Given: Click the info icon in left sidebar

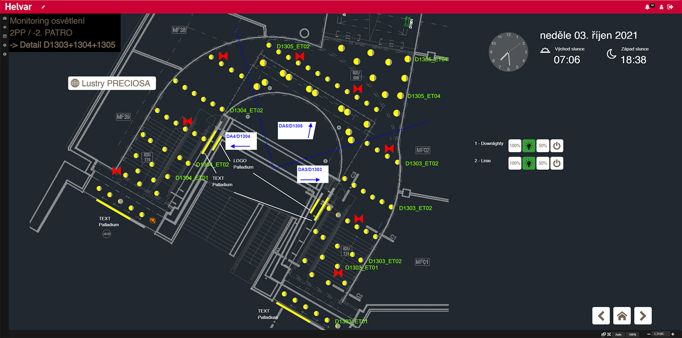Looking at the screenshot, I should click(x=5, y=54).
